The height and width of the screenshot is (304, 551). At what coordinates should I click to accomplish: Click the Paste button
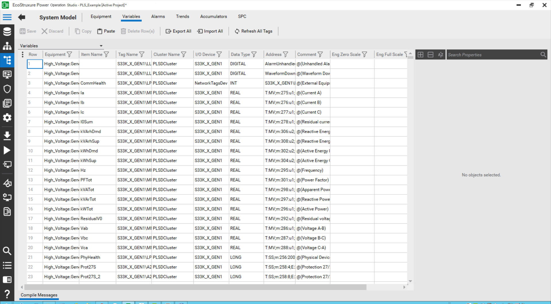tap(106, 31)
